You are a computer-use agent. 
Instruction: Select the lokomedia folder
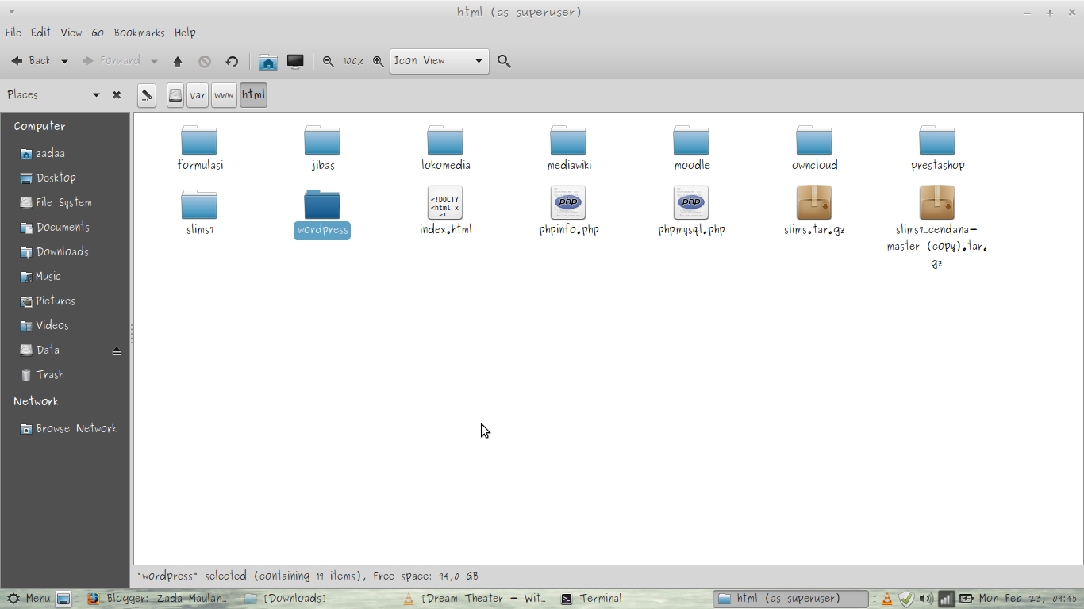[445, 148]
